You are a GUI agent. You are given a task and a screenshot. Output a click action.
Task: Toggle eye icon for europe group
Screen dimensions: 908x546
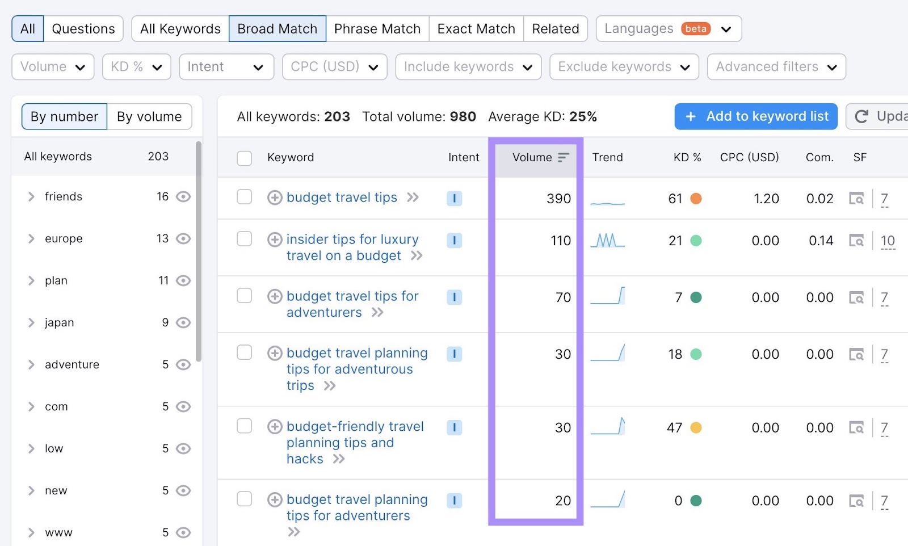(x=183, y=238)
